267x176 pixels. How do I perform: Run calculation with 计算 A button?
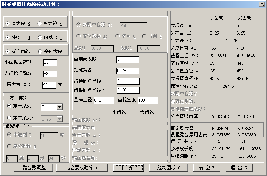click(x=129, y=168)
